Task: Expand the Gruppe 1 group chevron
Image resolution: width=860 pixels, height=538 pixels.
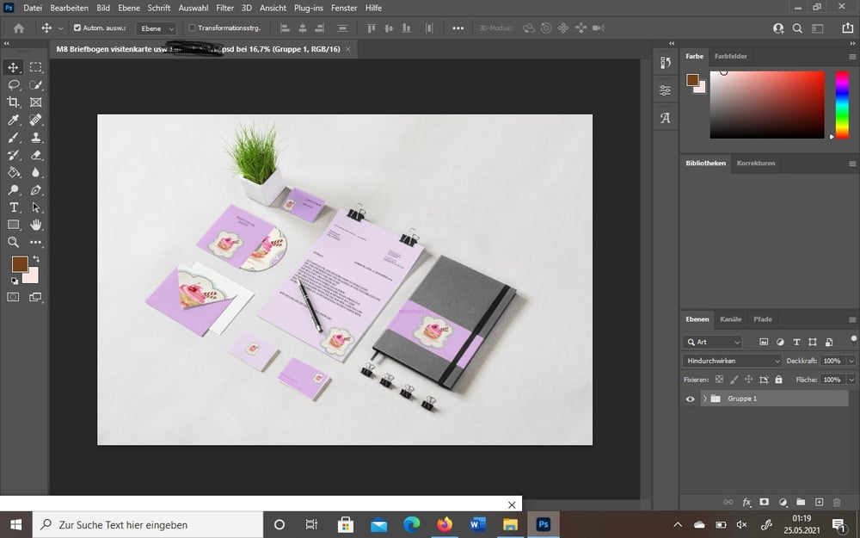Action: (705, 399)
